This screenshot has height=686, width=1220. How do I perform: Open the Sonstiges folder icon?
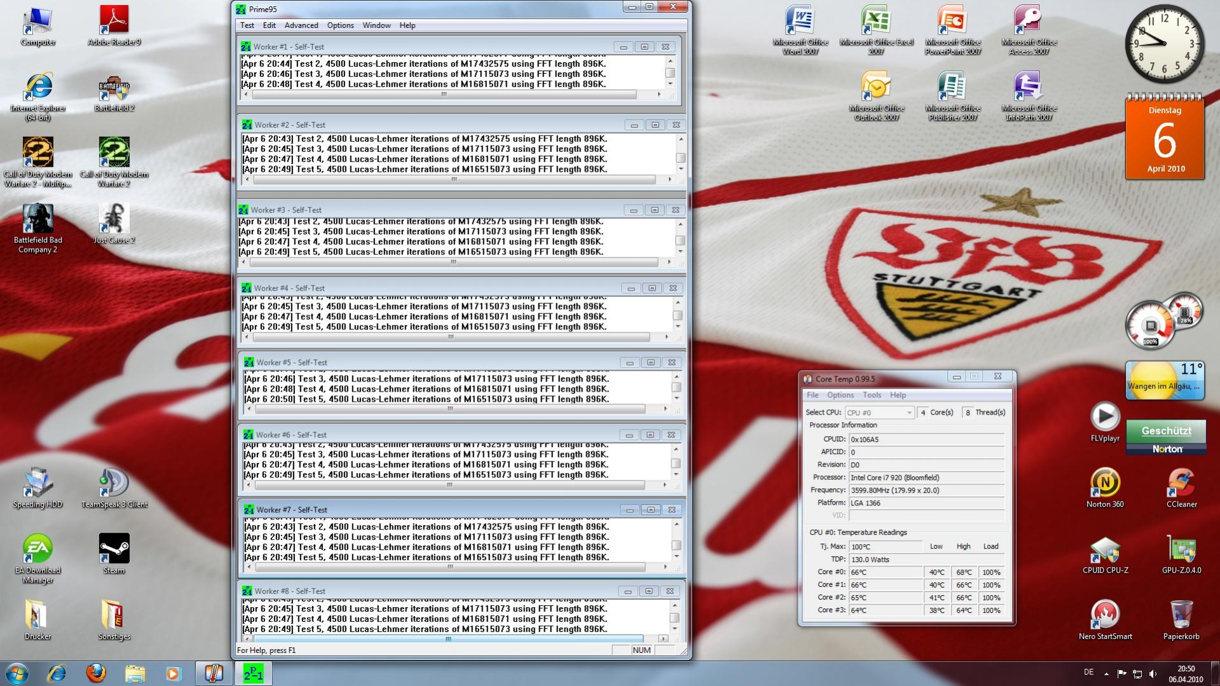pyautogui.click(x=114, y=620)
